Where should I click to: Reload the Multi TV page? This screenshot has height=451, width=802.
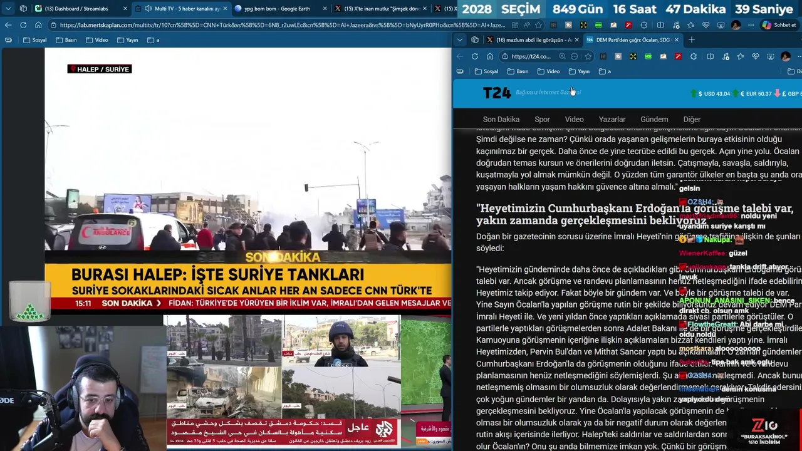tap(23, 25)
